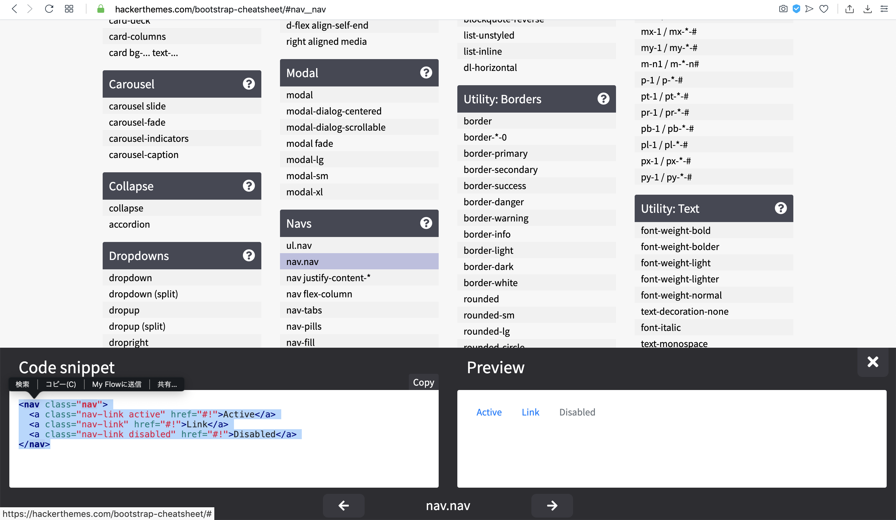The image size is (896, 520).
Task: Close the code snippet panel with X
Action: pos(873,362)
